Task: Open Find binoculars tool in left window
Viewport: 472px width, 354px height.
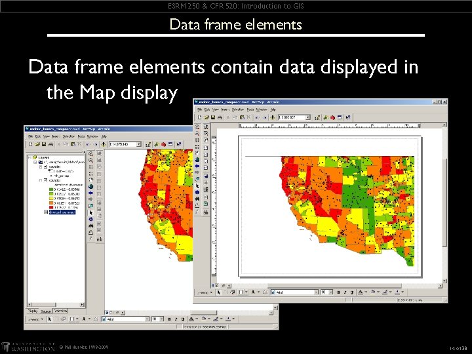Action: click(90, 226)
